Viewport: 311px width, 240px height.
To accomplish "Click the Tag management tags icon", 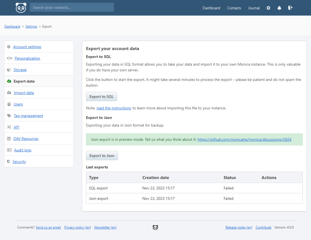I will 9,116.
